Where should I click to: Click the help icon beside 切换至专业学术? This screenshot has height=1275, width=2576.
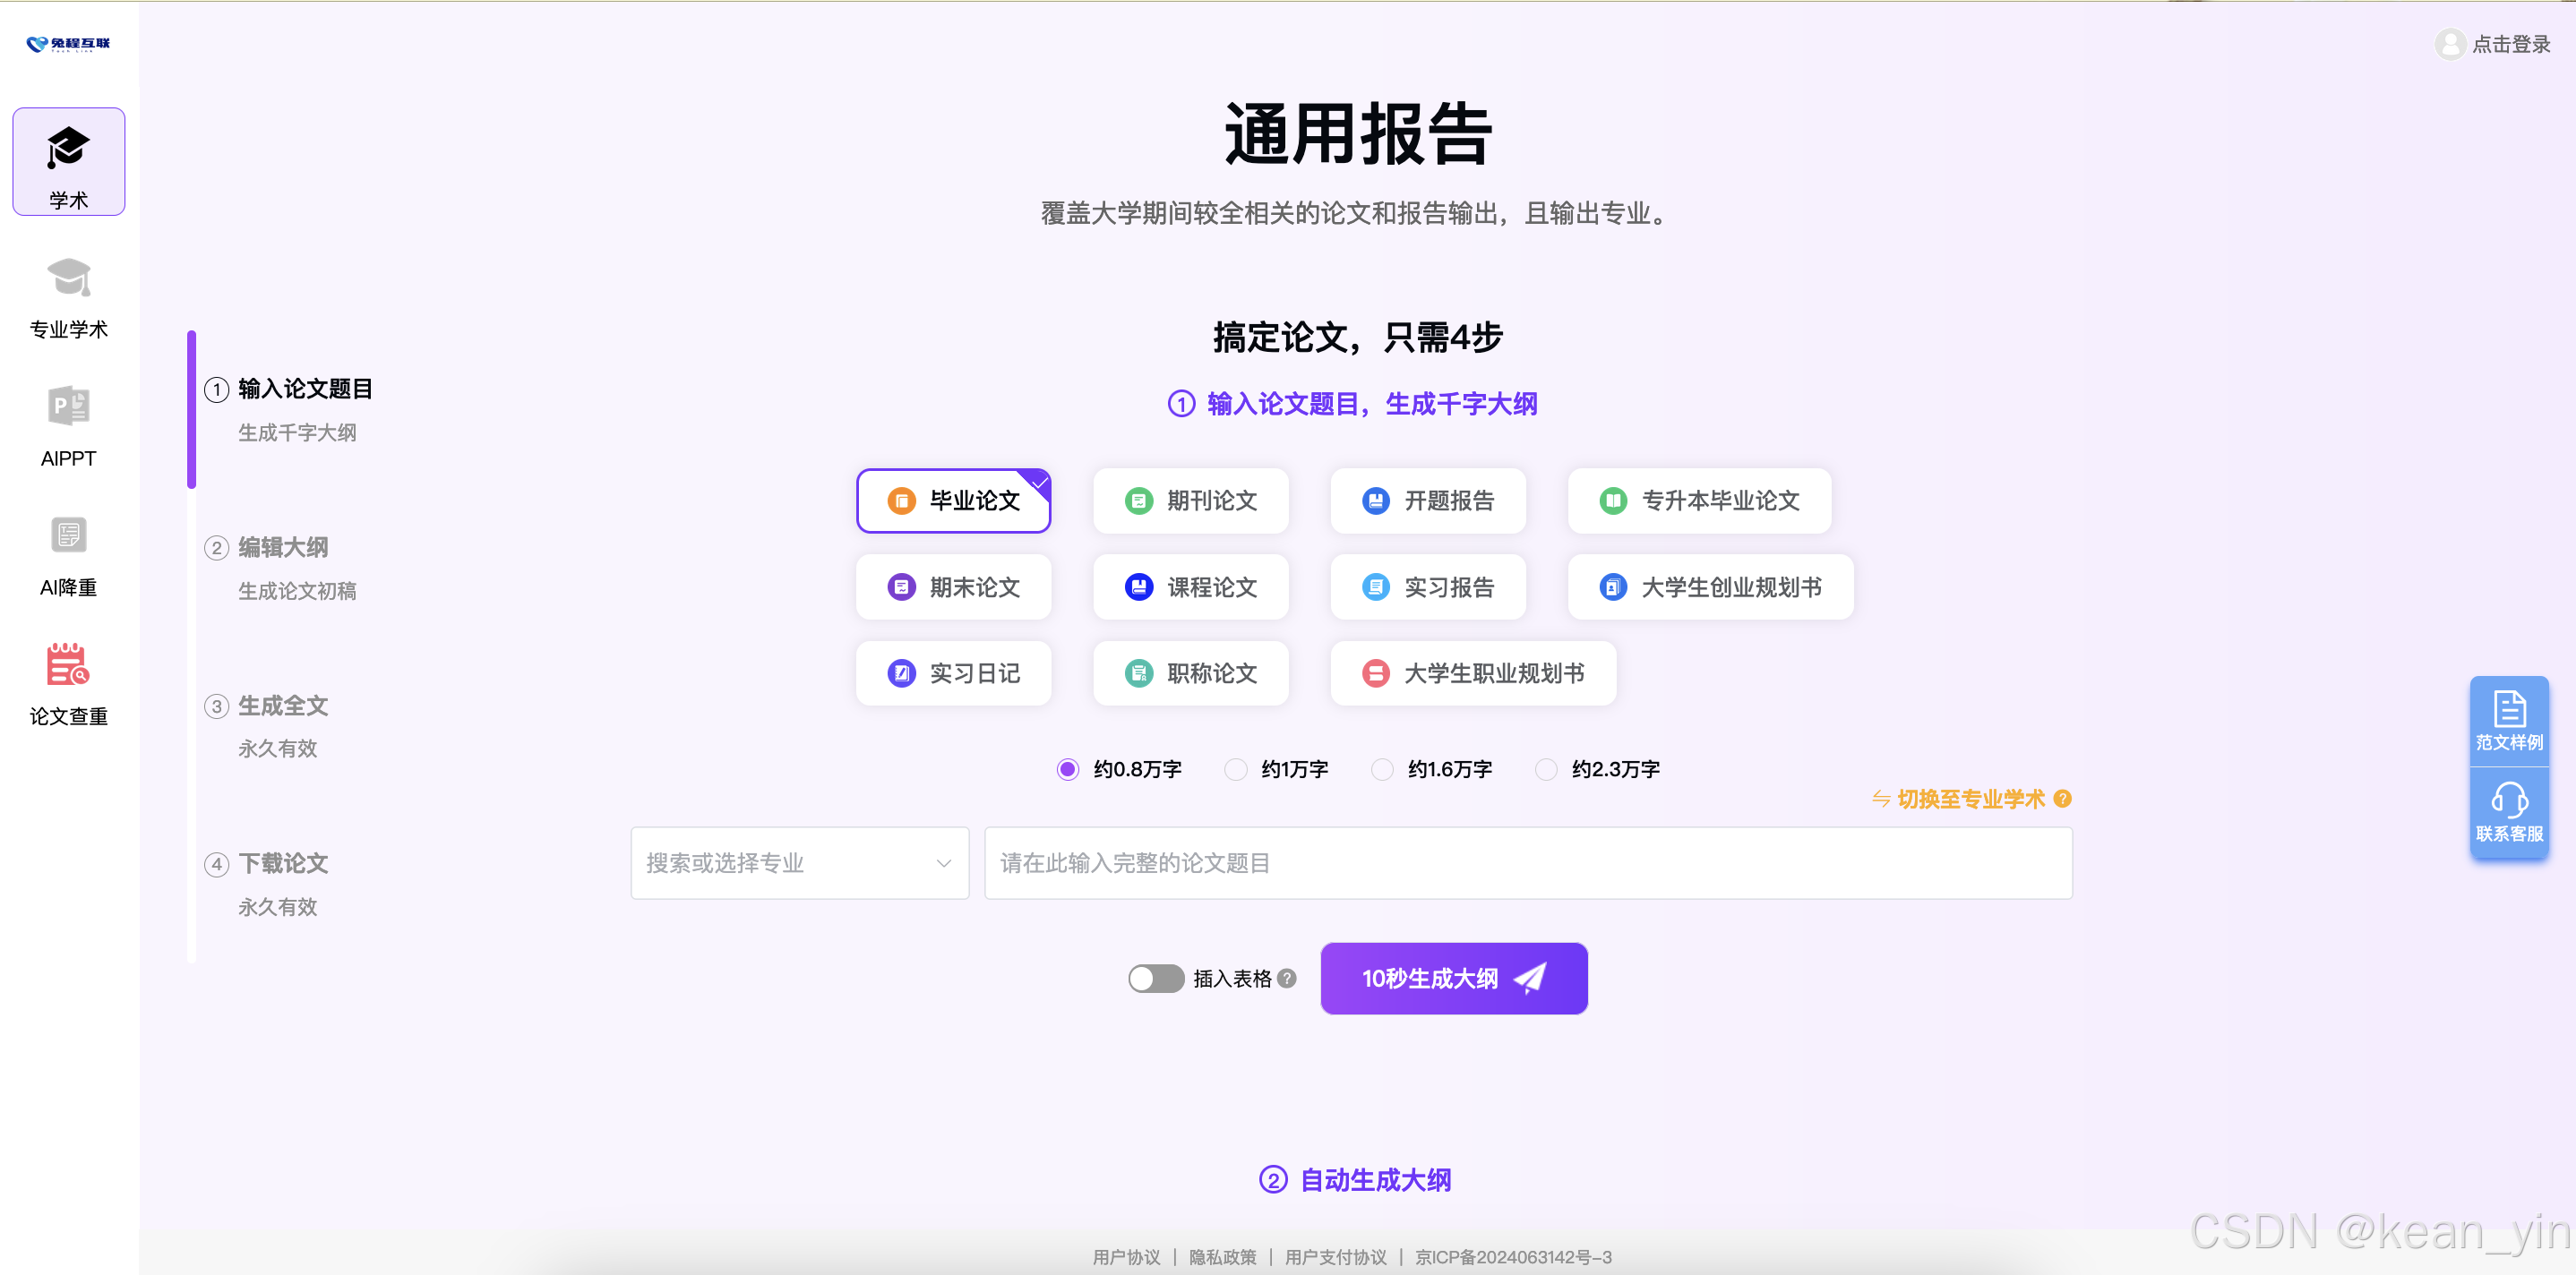pos(2062,799)
